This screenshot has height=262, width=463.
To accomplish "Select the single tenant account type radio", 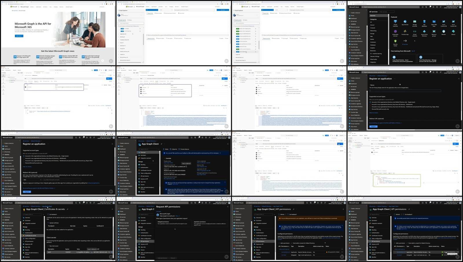I will click(x=24, y=156).
